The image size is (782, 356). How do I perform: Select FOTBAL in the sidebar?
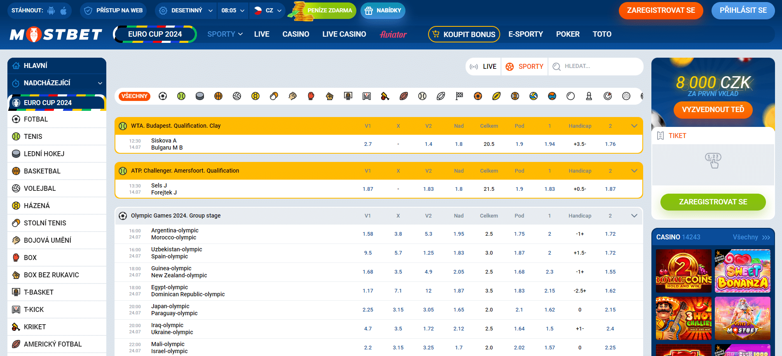[x=57, y=119]
